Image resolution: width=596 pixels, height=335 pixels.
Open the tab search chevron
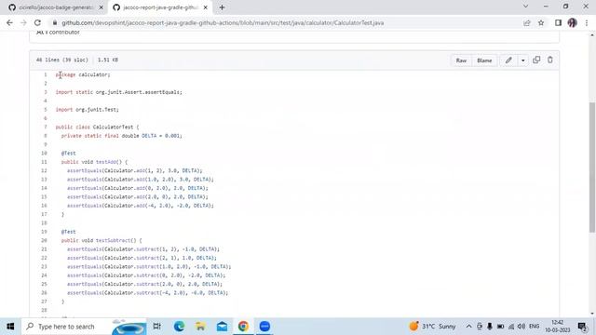pyautogui.click(x=525, y=7)
